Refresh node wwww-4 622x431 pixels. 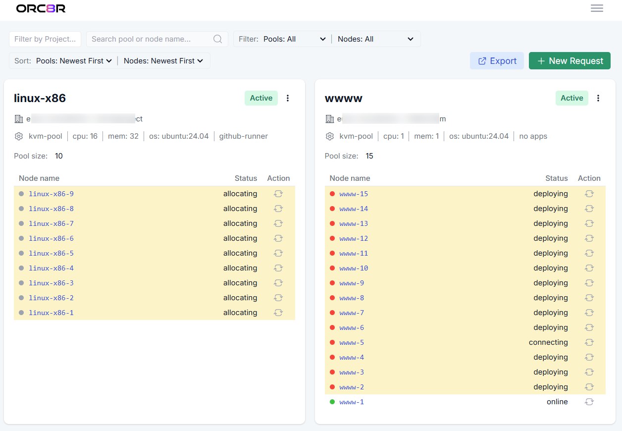point(589,357)
